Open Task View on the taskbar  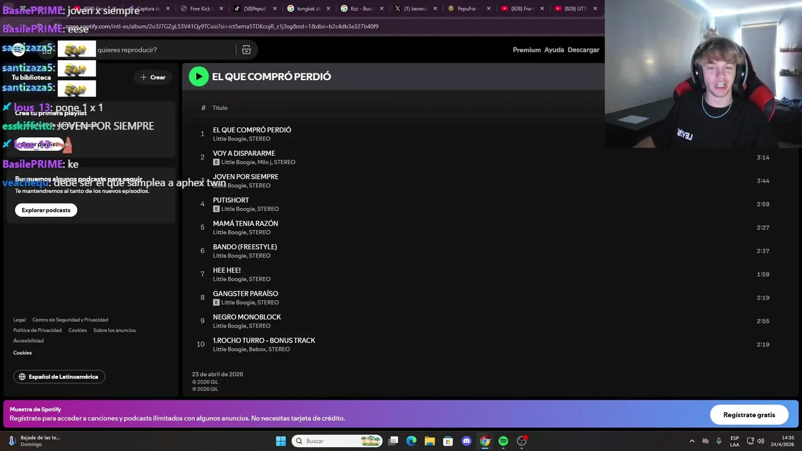pyautogui.click(x=393, y=441)
